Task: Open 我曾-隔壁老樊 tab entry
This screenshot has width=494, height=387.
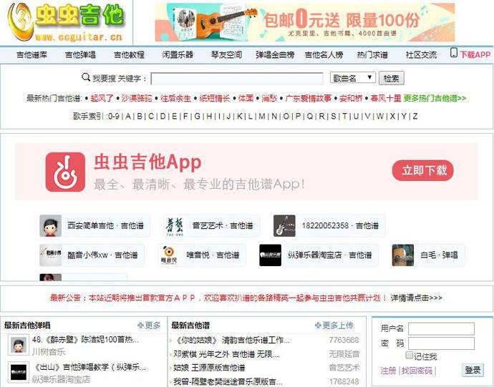Action: (228, 382)
